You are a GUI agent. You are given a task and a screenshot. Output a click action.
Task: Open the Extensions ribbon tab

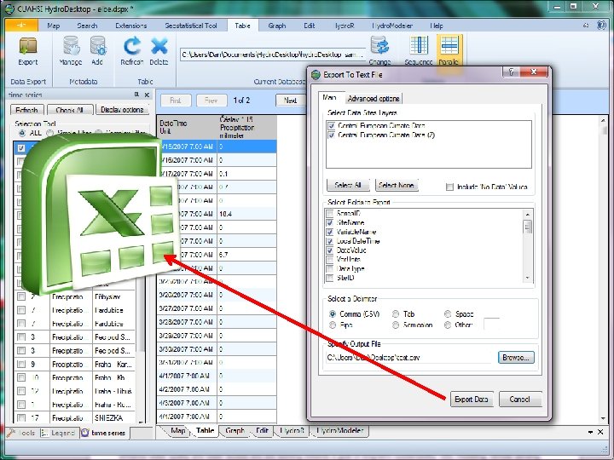[130, 26]
